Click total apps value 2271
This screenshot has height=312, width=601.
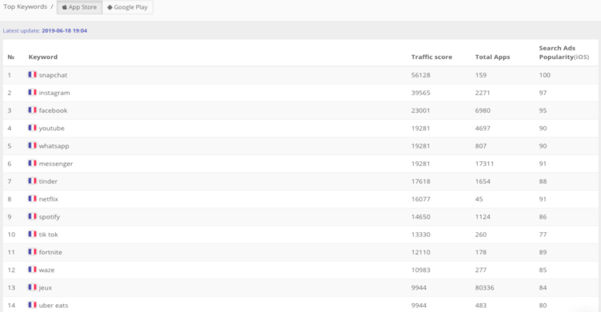tap(482, 92)
